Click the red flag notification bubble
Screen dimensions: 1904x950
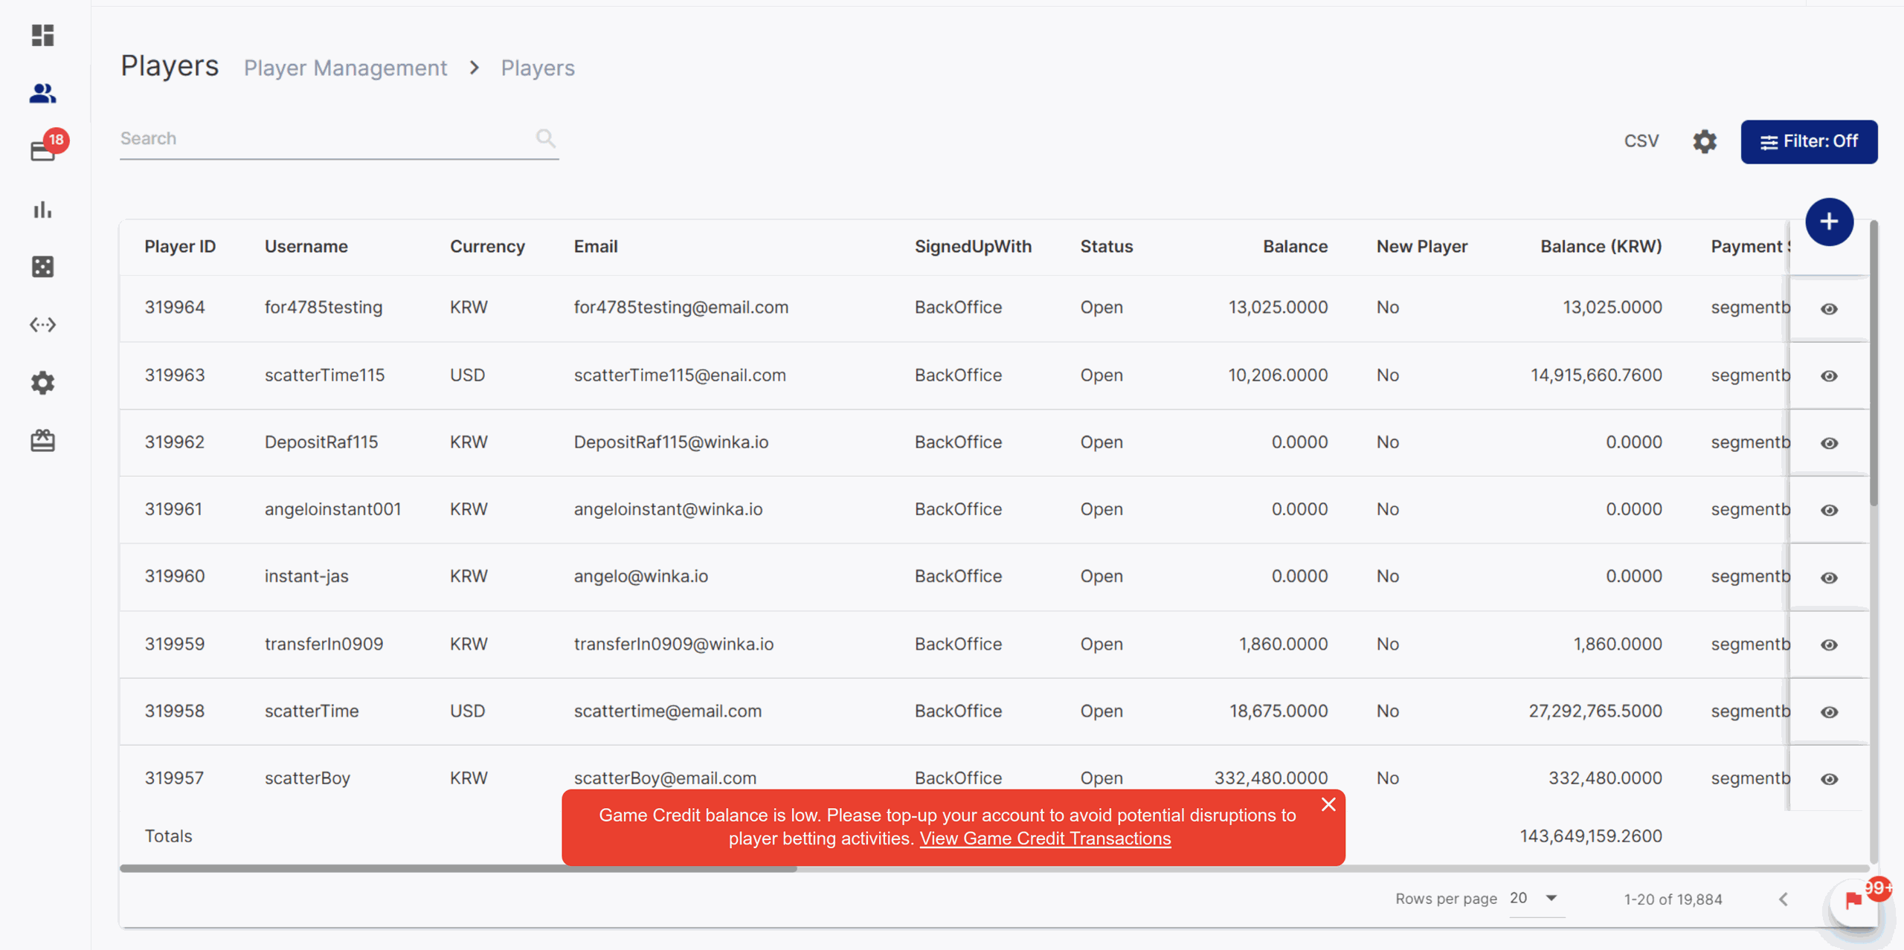(1854, 902)
